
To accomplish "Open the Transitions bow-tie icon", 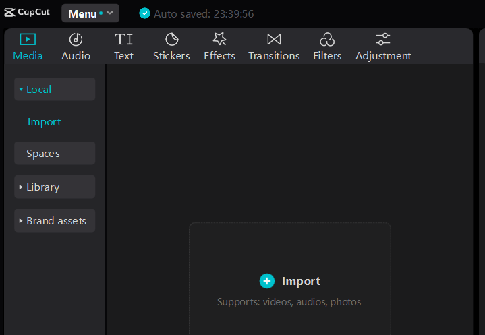I will tap(274, 40).
